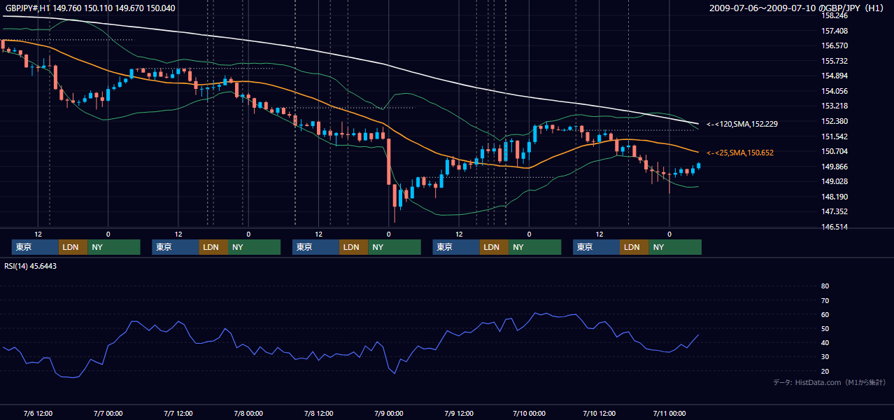
Task: Click RSI scale level 40
Action: pyautogui.click(x=825, y=343)
